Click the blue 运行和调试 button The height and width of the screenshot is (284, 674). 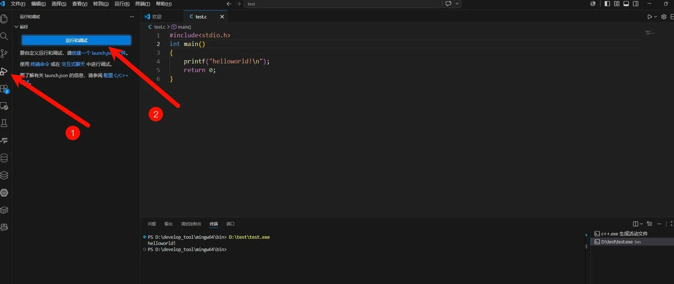click(x=76, y=40)
